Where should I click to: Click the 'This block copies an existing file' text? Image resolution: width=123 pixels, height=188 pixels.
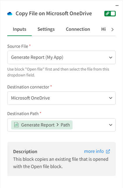61,163
